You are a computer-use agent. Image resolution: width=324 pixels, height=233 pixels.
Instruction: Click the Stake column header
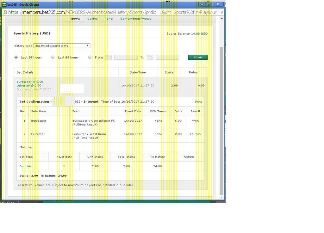click(169, 72)
